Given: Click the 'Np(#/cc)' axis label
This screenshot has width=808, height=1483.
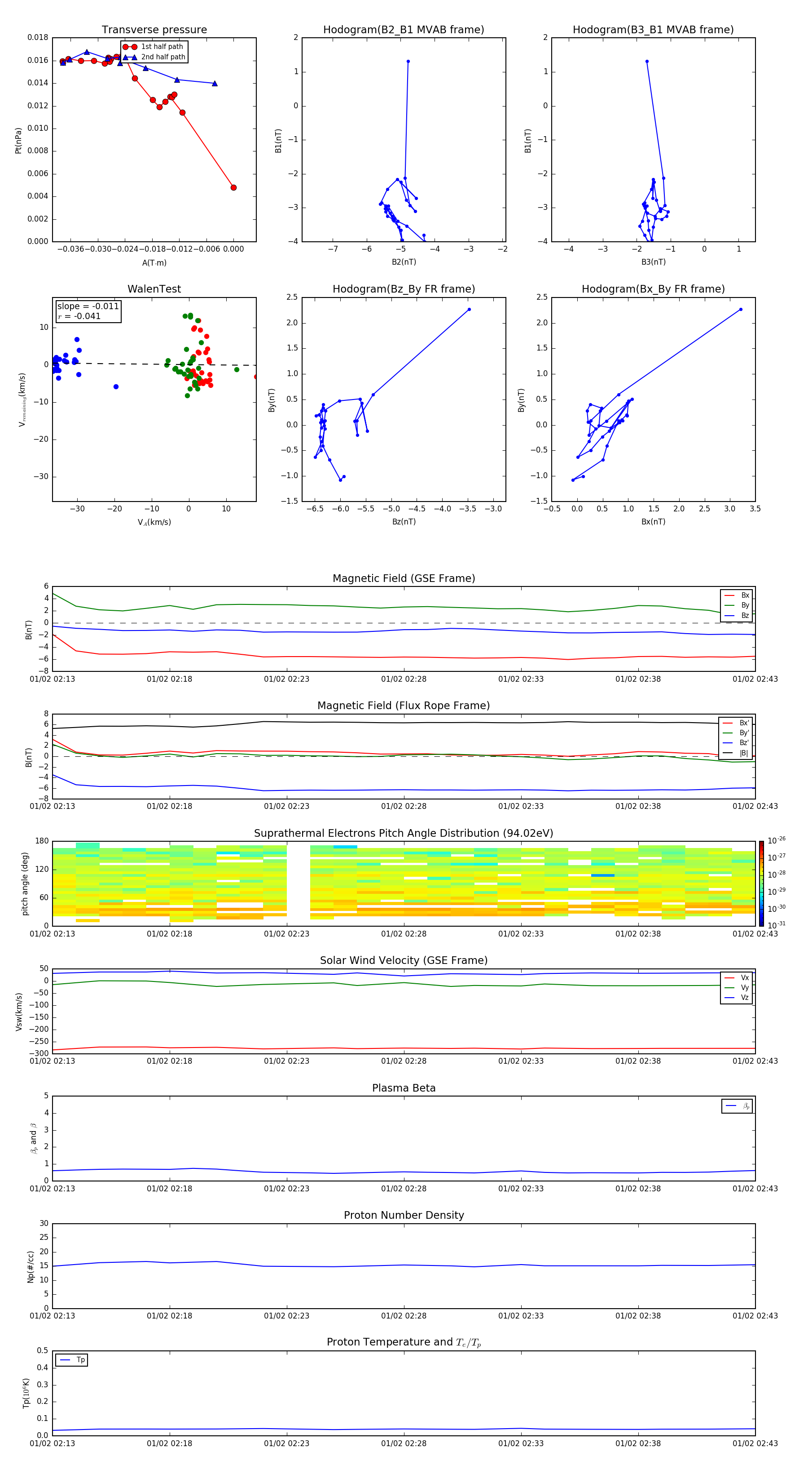Looking at the screenshot, I should [x=31, y=1266].
